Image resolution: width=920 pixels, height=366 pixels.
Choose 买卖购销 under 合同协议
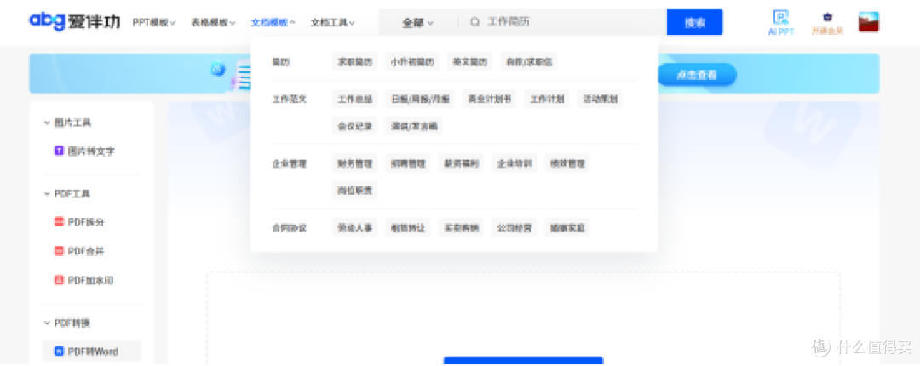pyautogui.click(x=461, y=227)
